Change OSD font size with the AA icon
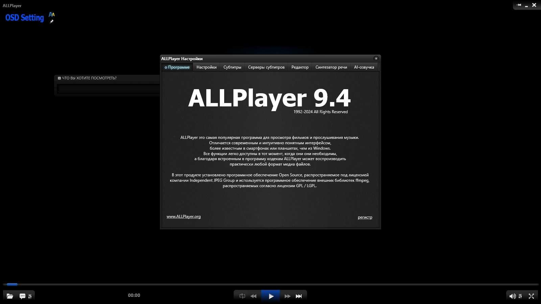This screenshot has height=304, width=541. [x=52, y=14]
